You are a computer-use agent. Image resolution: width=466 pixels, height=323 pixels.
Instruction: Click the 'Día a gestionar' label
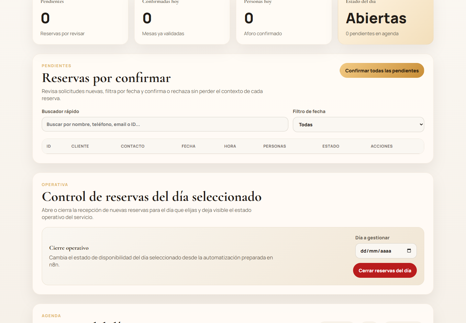372,238
